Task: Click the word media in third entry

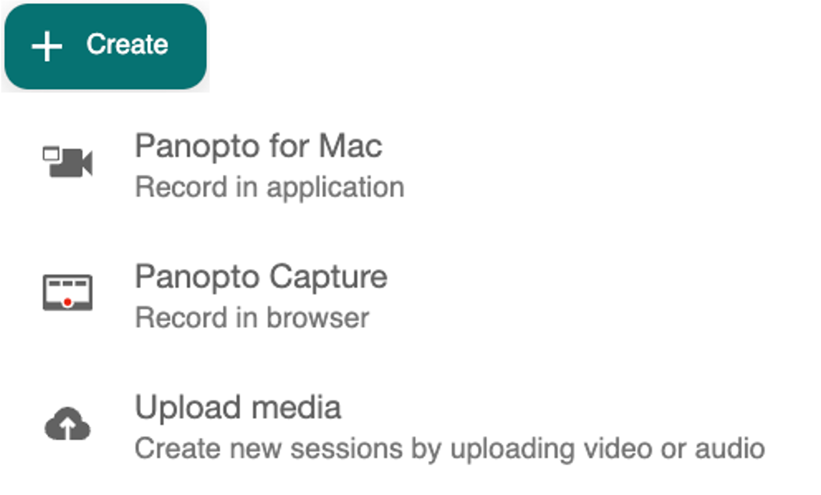Action: [x=296, y=407]
